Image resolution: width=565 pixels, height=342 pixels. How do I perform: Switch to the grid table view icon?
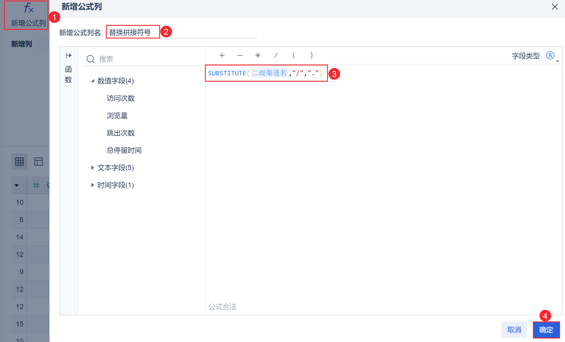click(19, 161)
